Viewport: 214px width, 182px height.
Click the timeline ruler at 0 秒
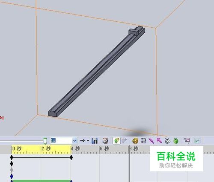point(17,149)
